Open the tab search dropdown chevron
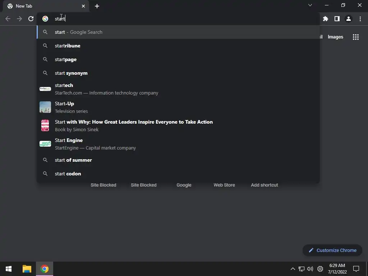368x276 pixels. click(x=310, y=5)
